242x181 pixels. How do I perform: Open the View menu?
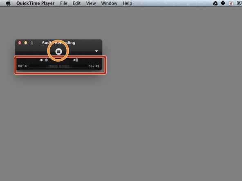(x=91, y=3)
